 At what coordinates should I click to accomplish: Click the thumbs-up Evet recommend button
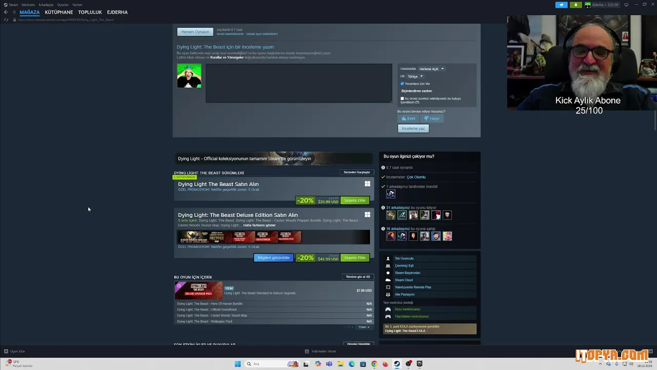click(409, 118)
